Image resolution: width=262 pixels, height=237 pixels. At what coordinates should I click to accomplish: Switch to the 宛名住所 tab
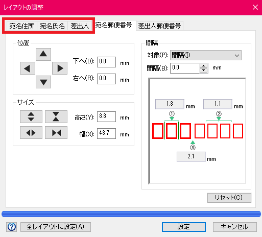pos(21,26)
